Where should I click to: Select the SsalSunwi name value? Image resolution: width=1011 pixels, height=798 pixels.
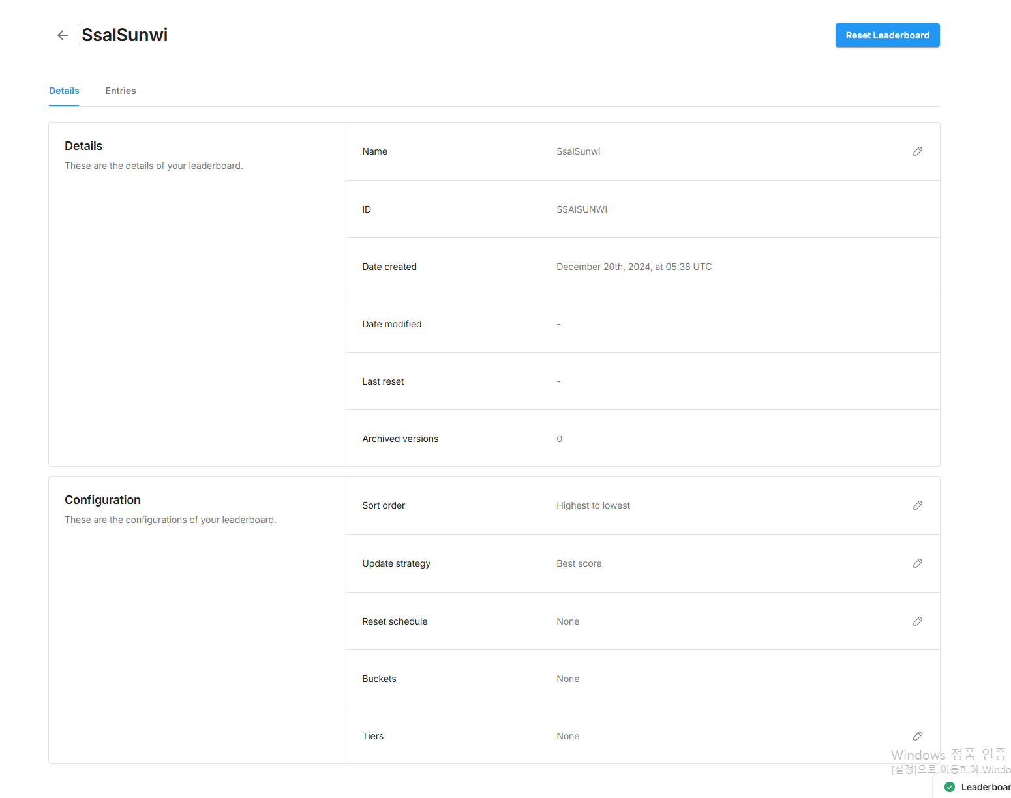coord(578,151)
